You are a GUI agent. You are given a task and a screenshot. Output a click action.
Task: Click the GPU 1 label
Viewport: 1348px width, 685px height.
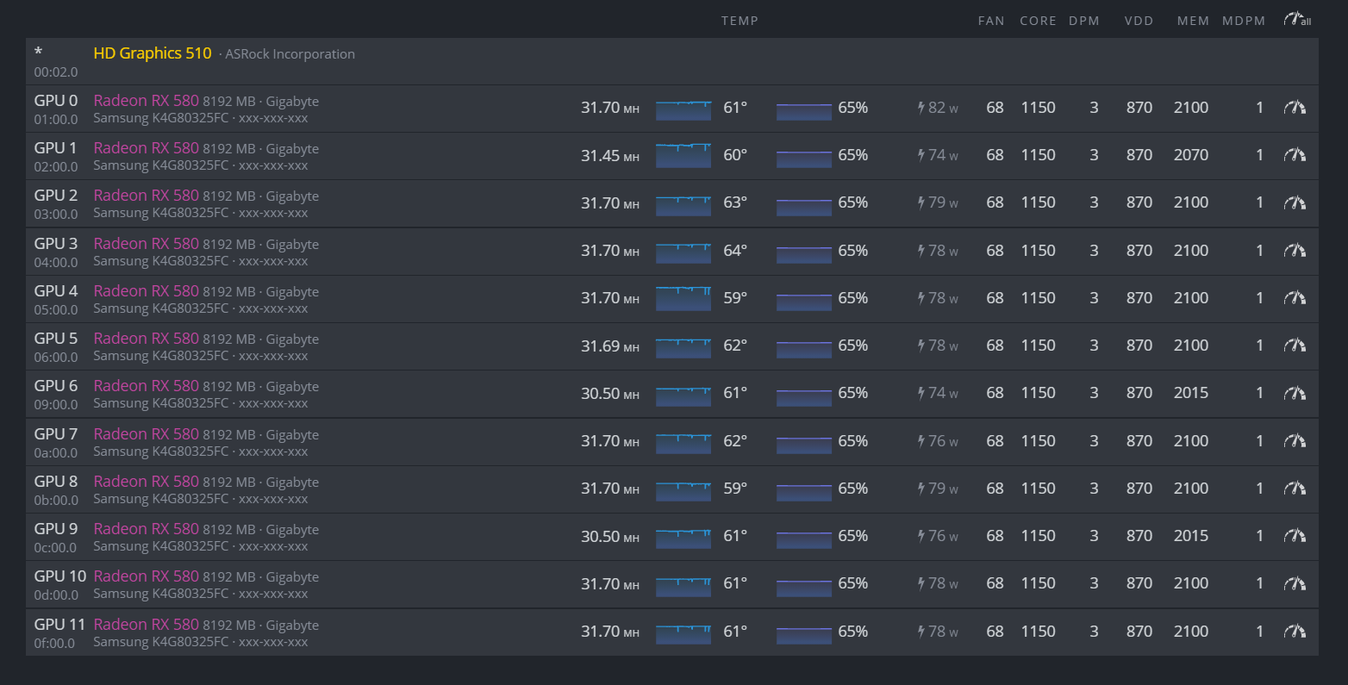point(56,148)
